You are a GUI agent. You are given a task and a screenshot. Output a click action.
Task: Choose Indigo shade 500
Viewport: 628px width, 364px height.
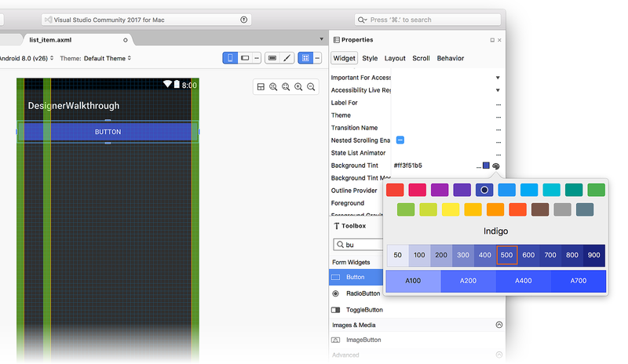pyautogui.click(x=506, y=255)
